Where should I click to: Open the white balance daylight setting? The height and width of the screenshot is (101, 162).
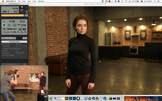[4, 25]
